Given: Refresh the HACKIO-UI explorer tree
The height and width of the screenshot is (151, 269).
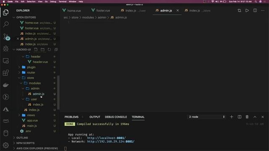Looking at the screenshot, I should point(50,49).
